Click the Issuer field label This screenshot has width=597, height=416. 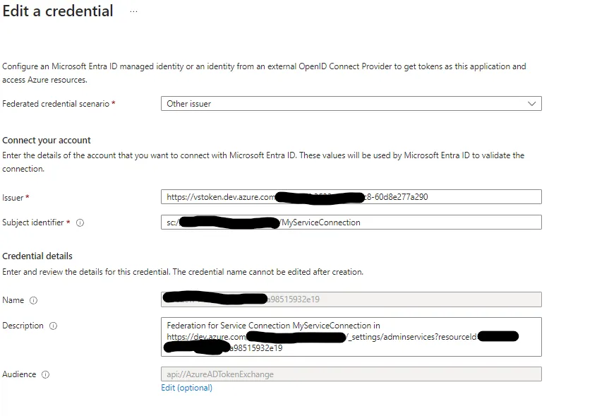pyautogui.click(x=13, y=198)
